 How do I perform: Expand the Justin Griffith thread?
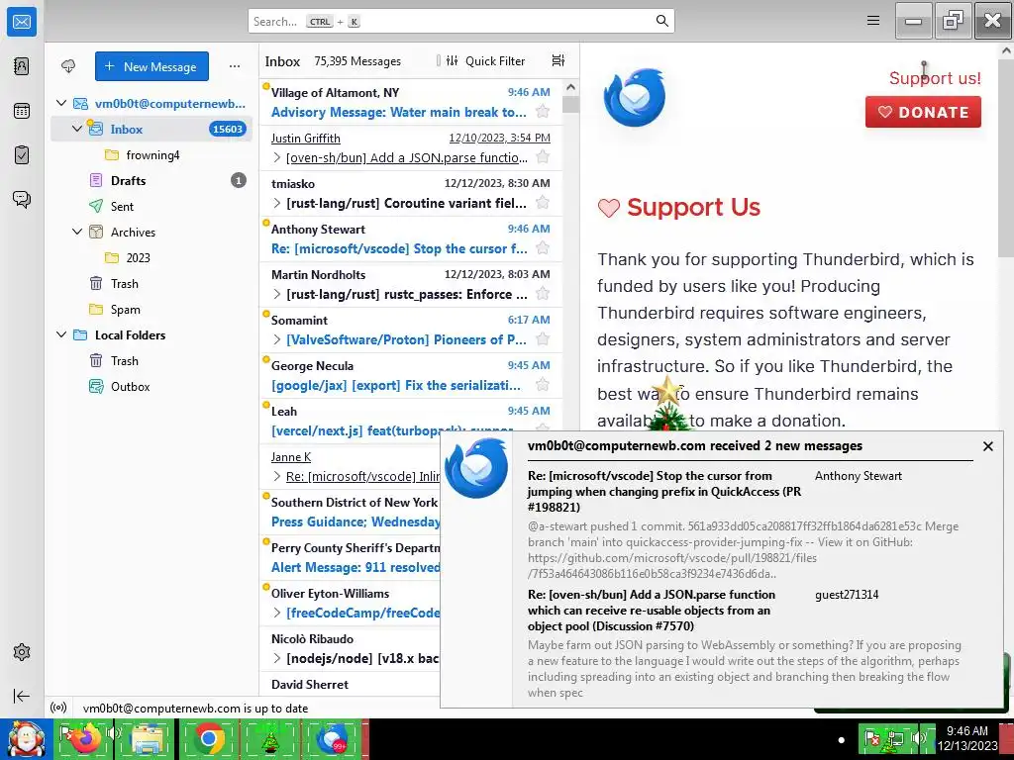[277, 157]
